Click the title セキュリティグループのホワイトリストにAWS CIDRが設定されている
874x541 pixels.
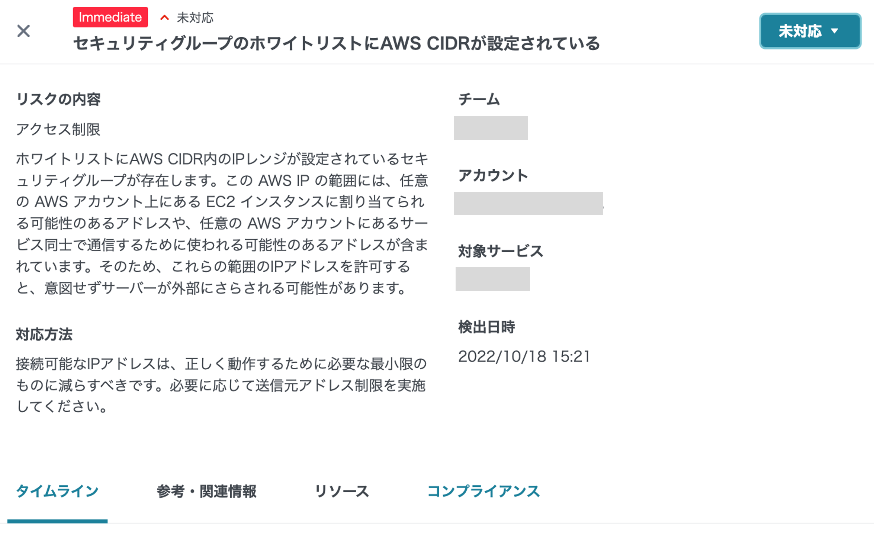coord(337,44)
